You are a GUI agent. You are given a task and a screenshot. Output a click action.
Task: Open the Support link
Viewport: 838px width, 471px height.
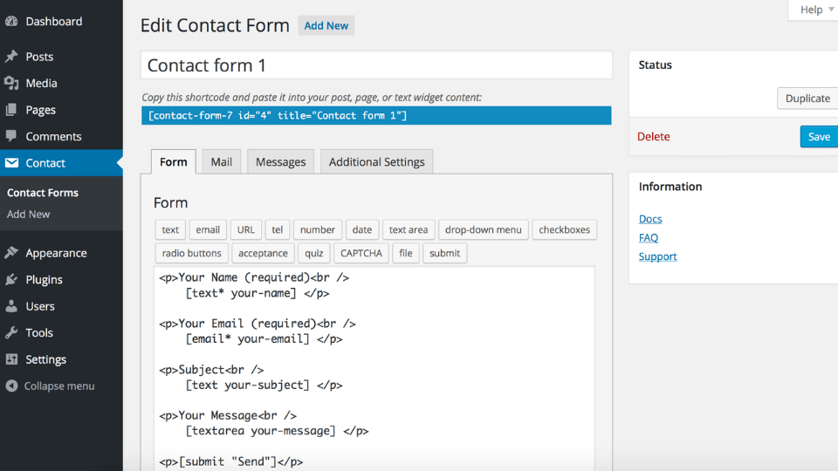coord(658,256)
